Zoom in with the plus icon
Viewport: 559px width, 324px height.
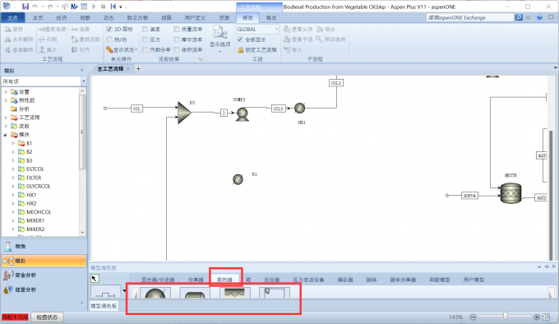point(537,317)
